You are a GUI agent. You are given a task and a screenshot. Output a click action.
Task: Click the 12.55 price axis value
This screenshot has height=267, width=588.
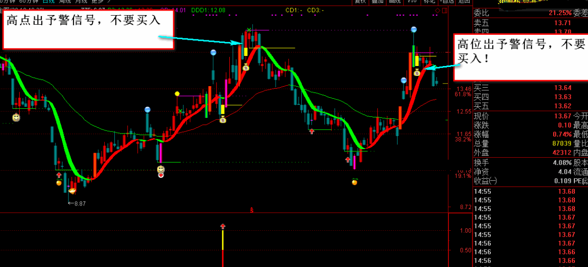[464, 111]
